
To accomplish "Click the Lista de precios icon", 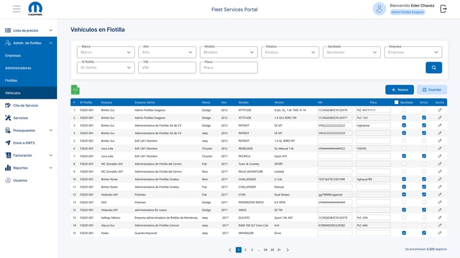I will [x=8, y=31].
